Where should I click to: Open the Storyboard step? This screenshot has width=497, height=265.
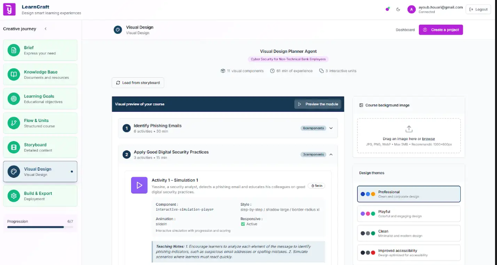click(40, 147)
